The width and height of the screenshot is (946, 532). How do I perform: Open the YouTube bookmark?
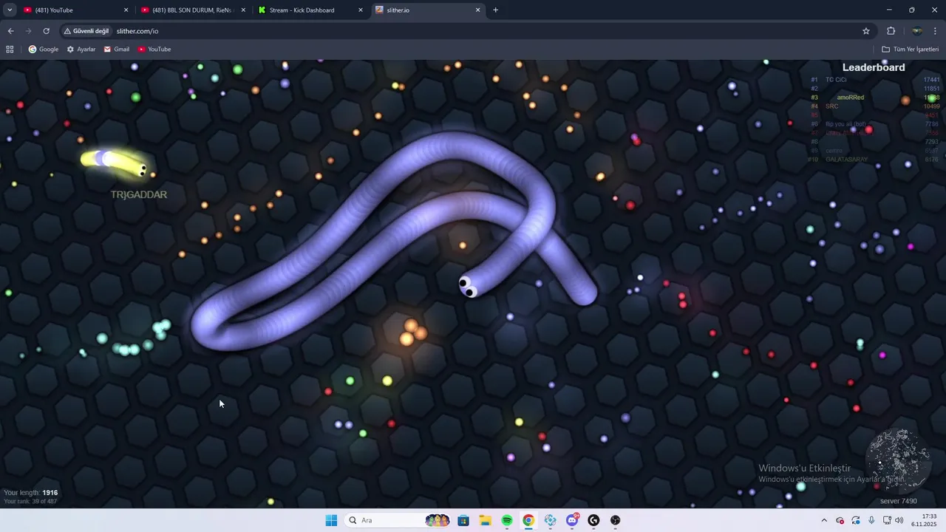pos(154,50)
